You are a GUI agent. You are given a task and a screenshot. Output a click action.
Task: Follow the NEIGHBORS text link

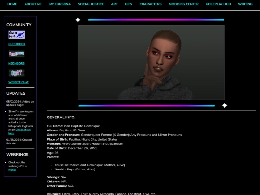(x=16, y=63)
